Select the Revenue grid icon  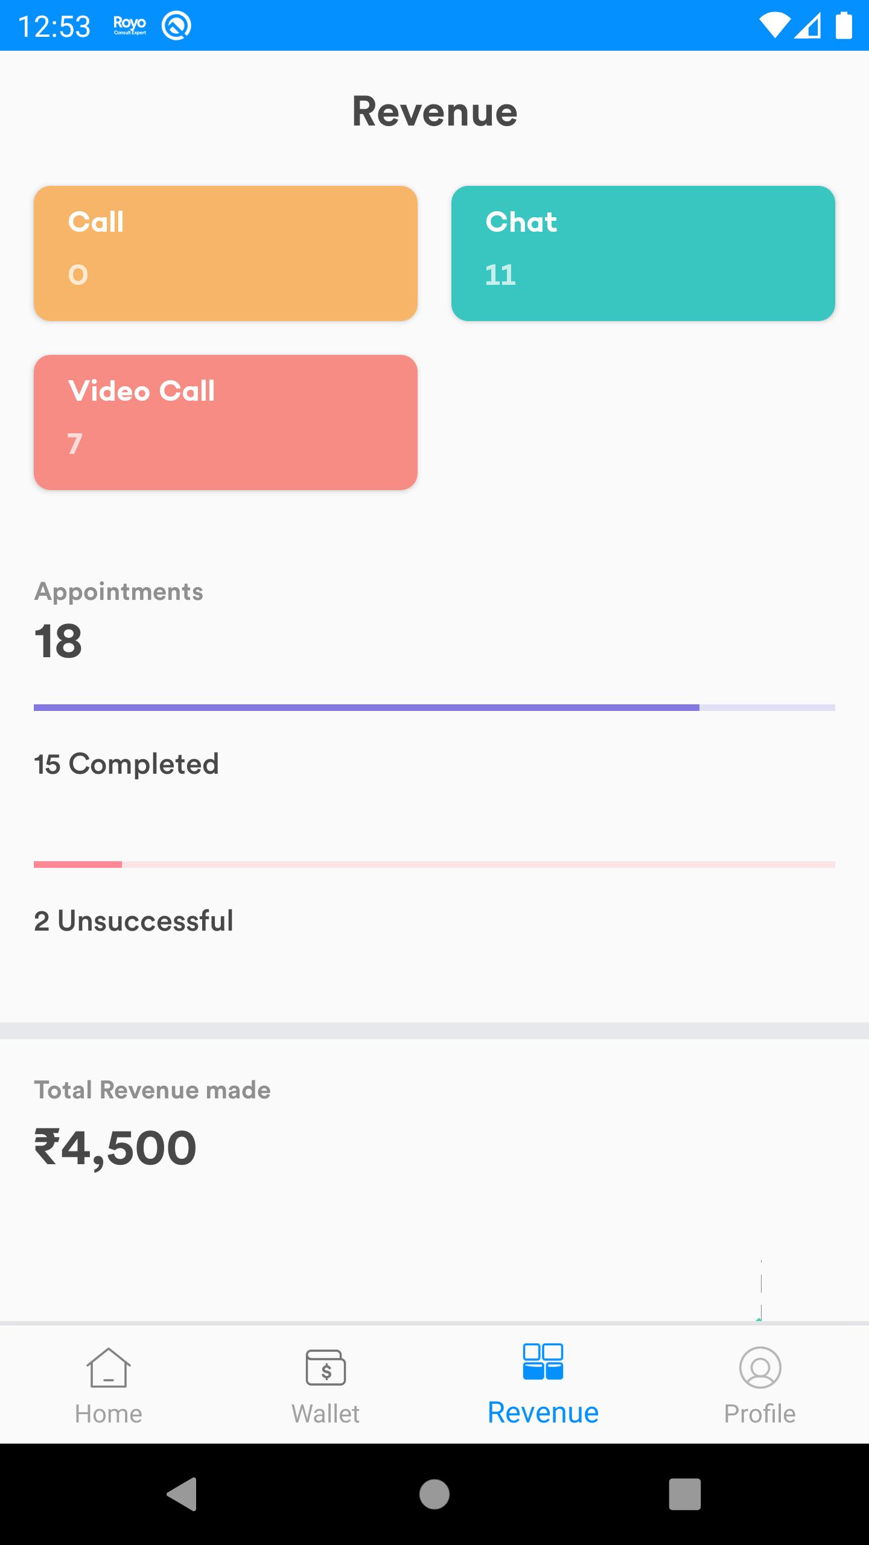click(543, 1362)
